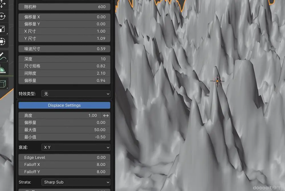The image size is (285, 191).
Task: Choose the Measure tool
Action: click(3, 69)
